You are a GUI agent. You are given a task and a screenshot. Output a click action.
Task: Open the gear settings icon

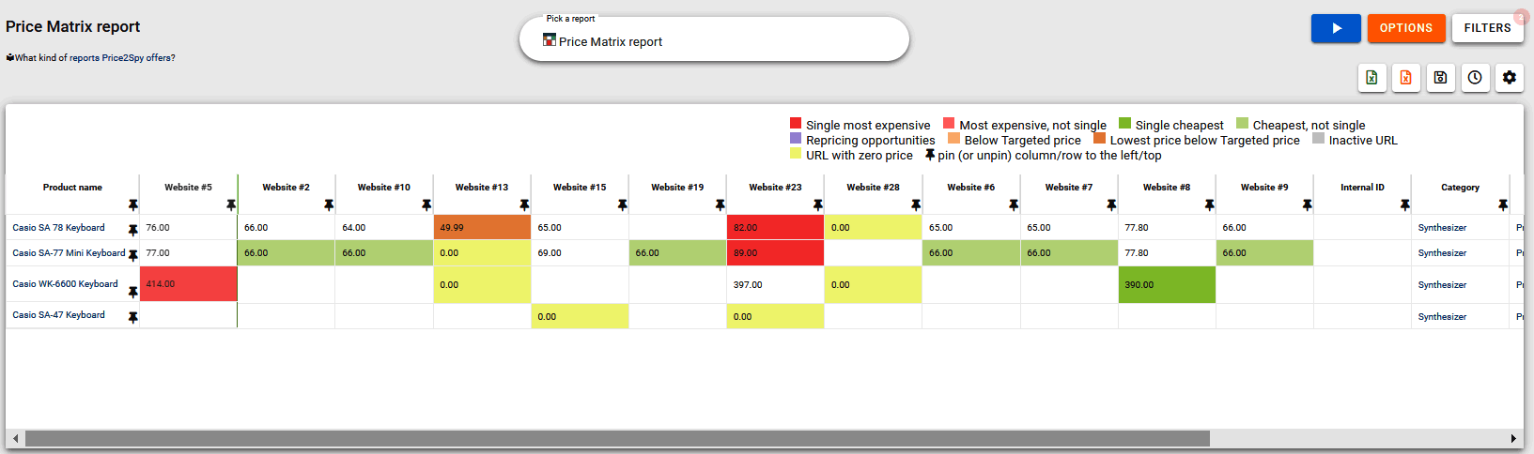pos(1510,78)
